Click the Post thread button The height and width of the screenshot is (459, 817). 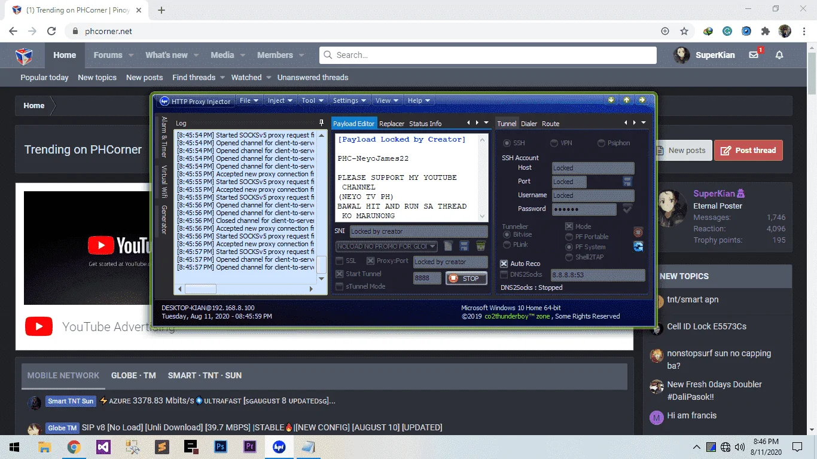[748, 151]
